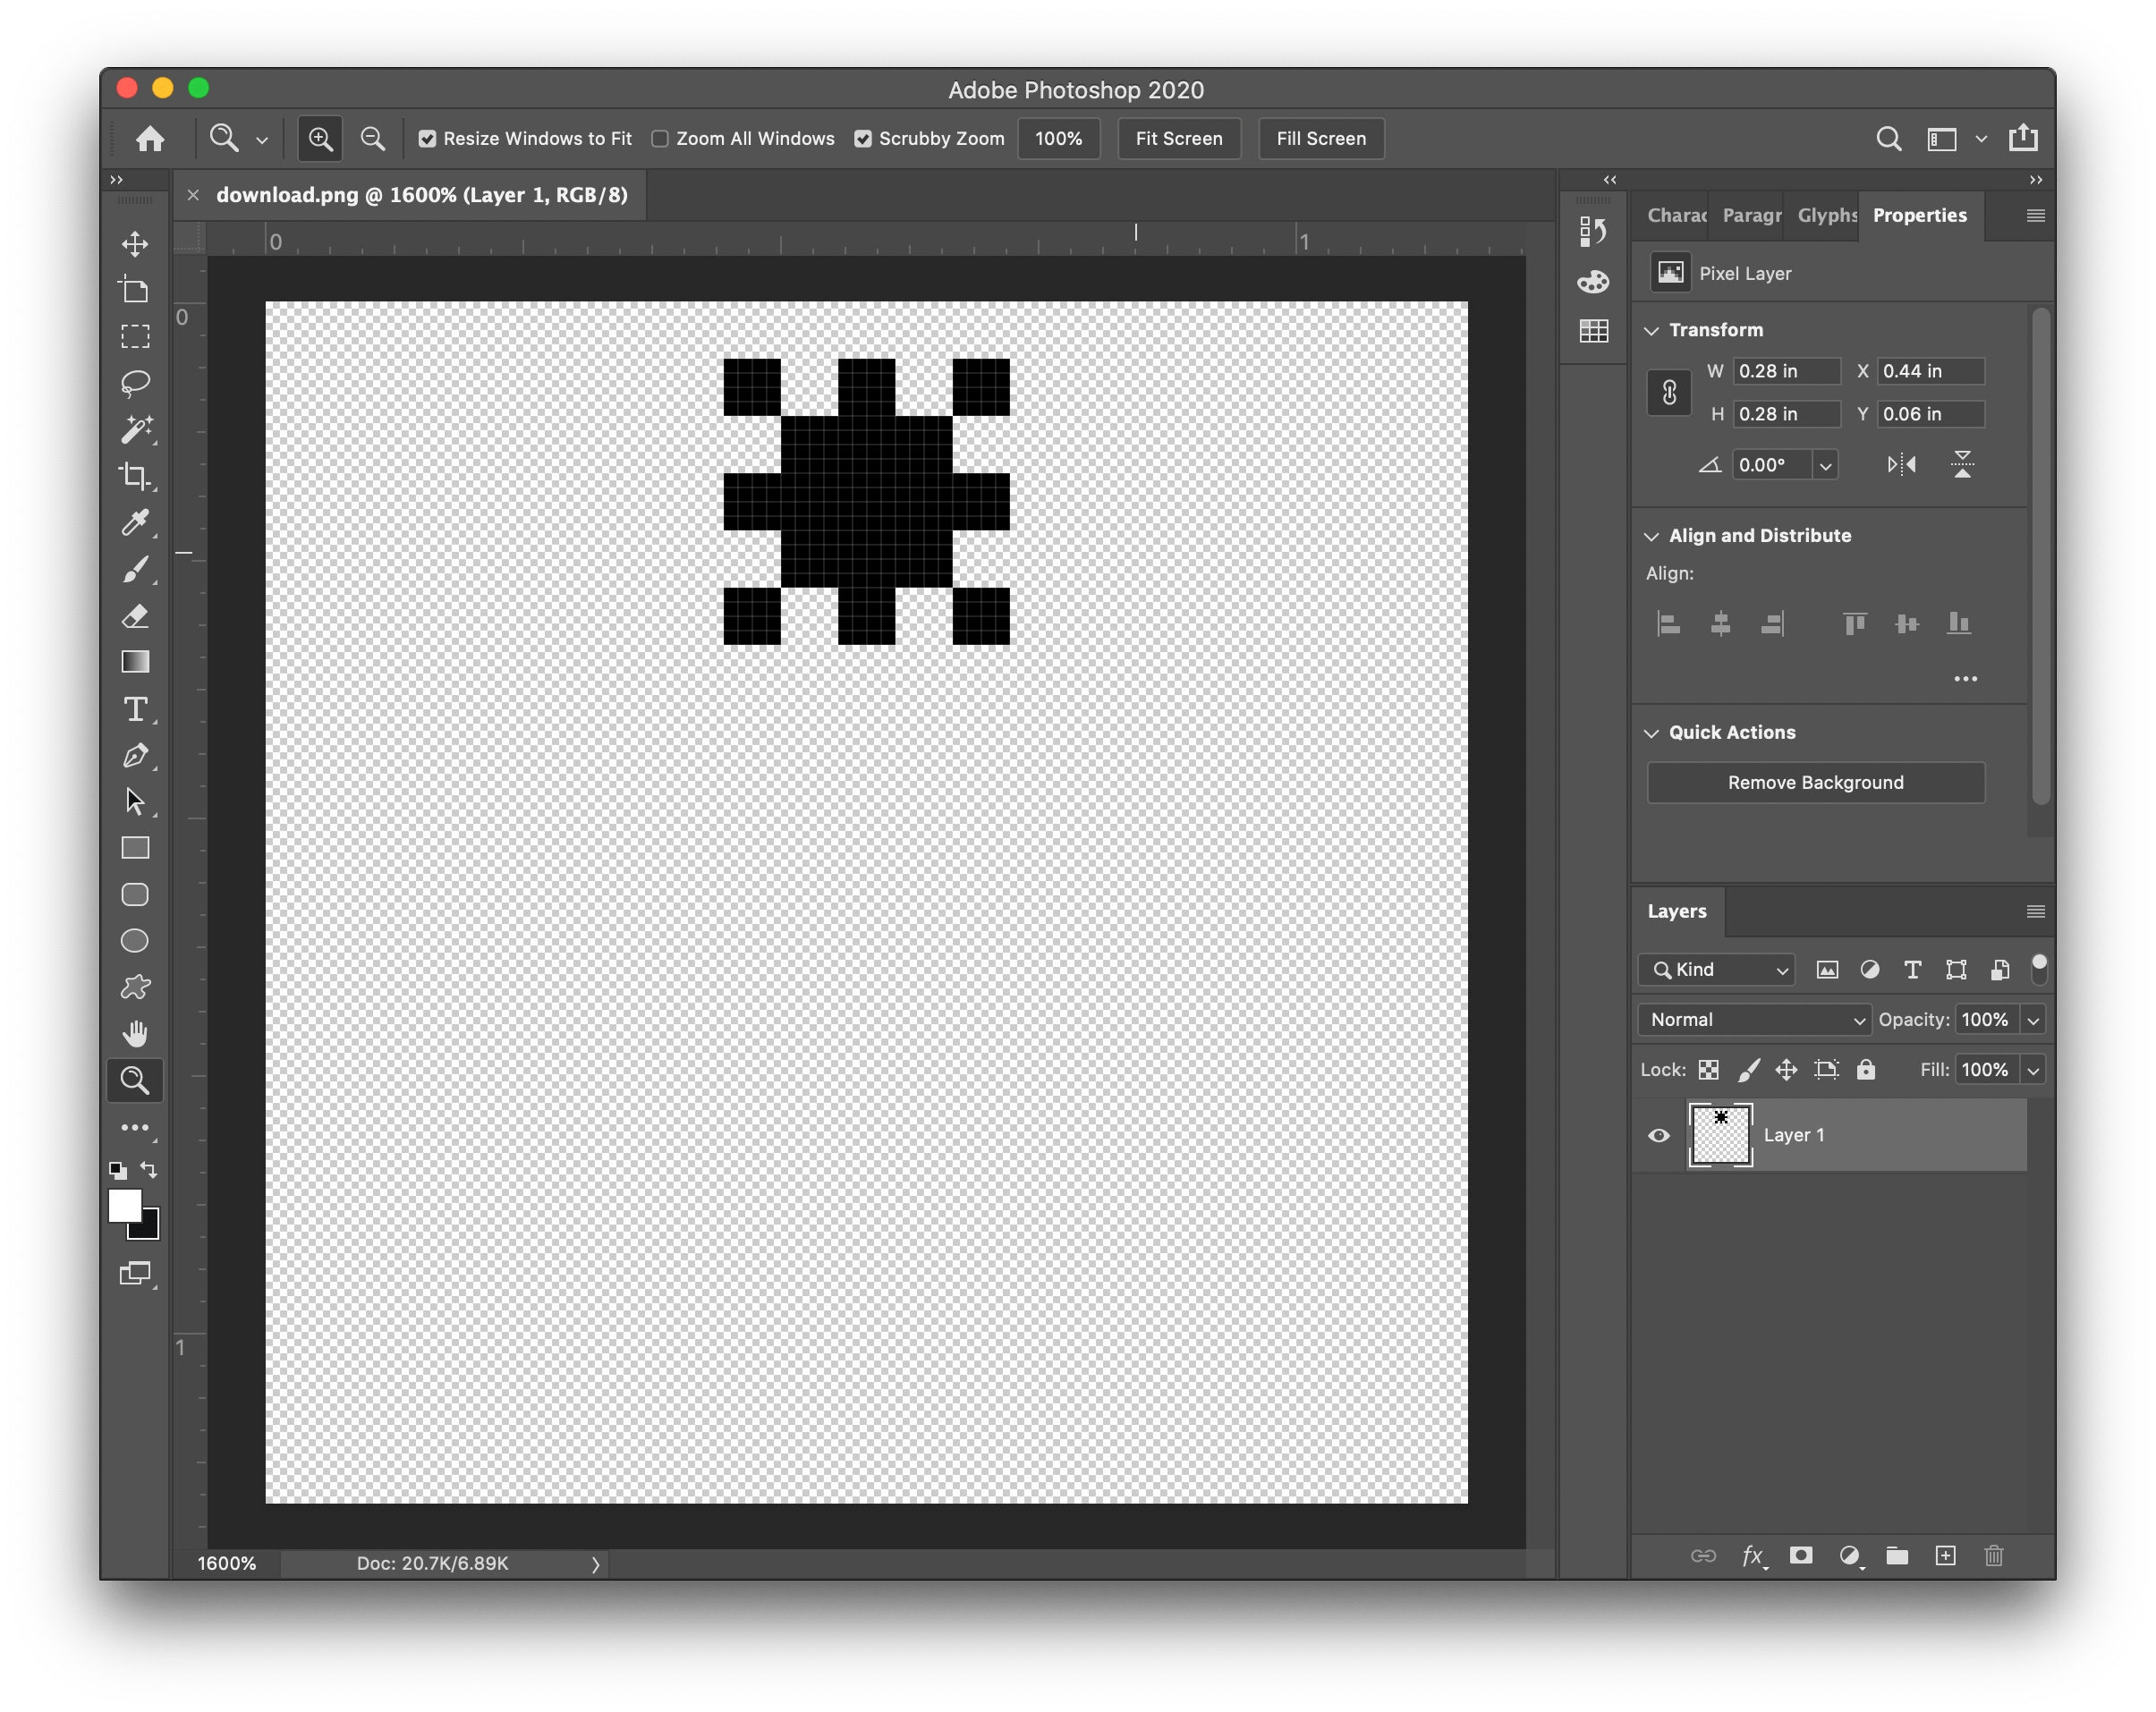
Task: Open the Normal blend mode dropdown
Action: point(1755,1019)
